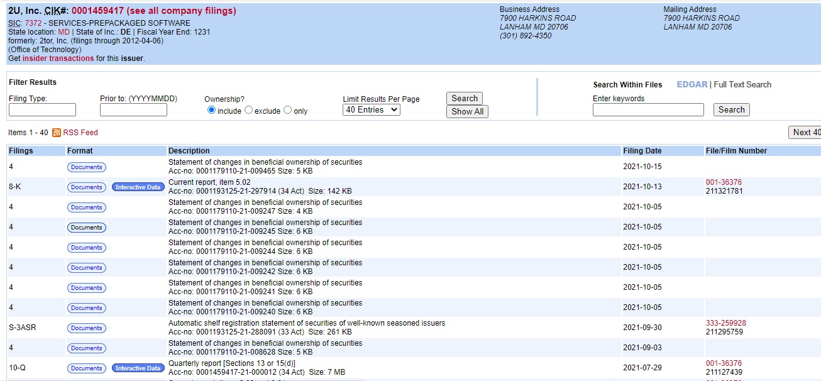821x381 pixels.
Task: Open CIK 0001459417 see all company filings link
Action: (x=154, y=11)
